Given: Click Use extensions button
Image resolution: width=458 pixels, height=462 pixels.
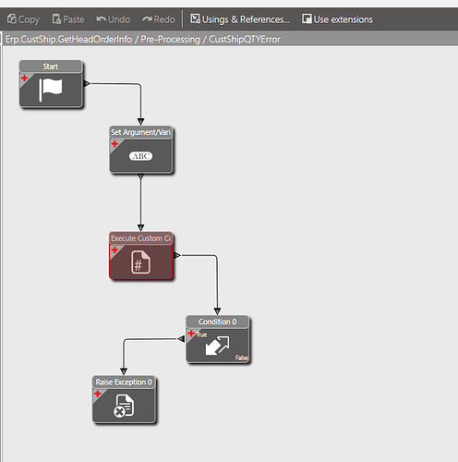Looking at the screenshot, I should [337, 19].
